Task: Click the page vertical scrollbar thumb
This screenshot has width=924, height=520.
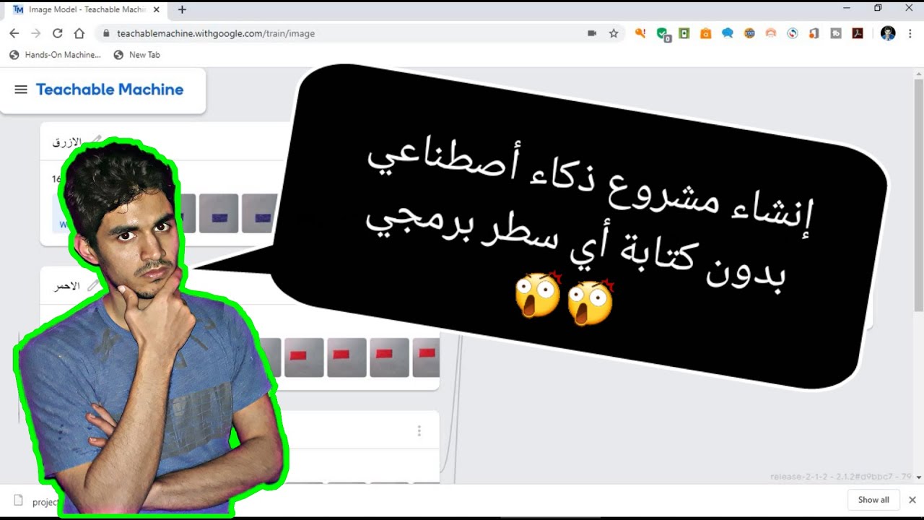Action: [918, 195]
